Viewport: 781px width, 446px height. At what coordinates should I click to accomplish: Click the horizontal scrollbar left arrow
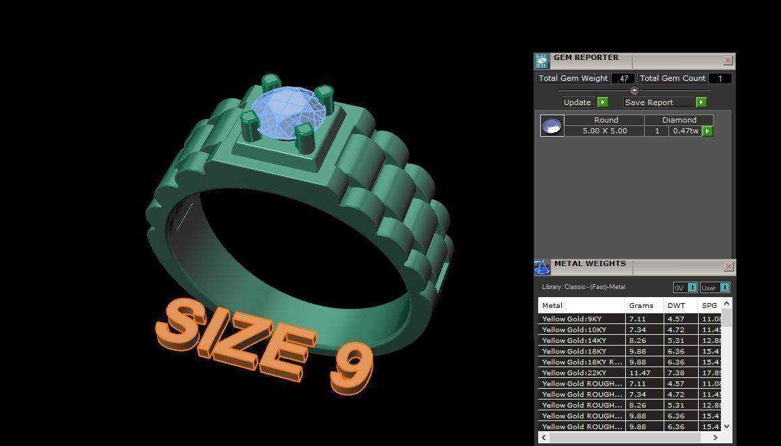544,437
